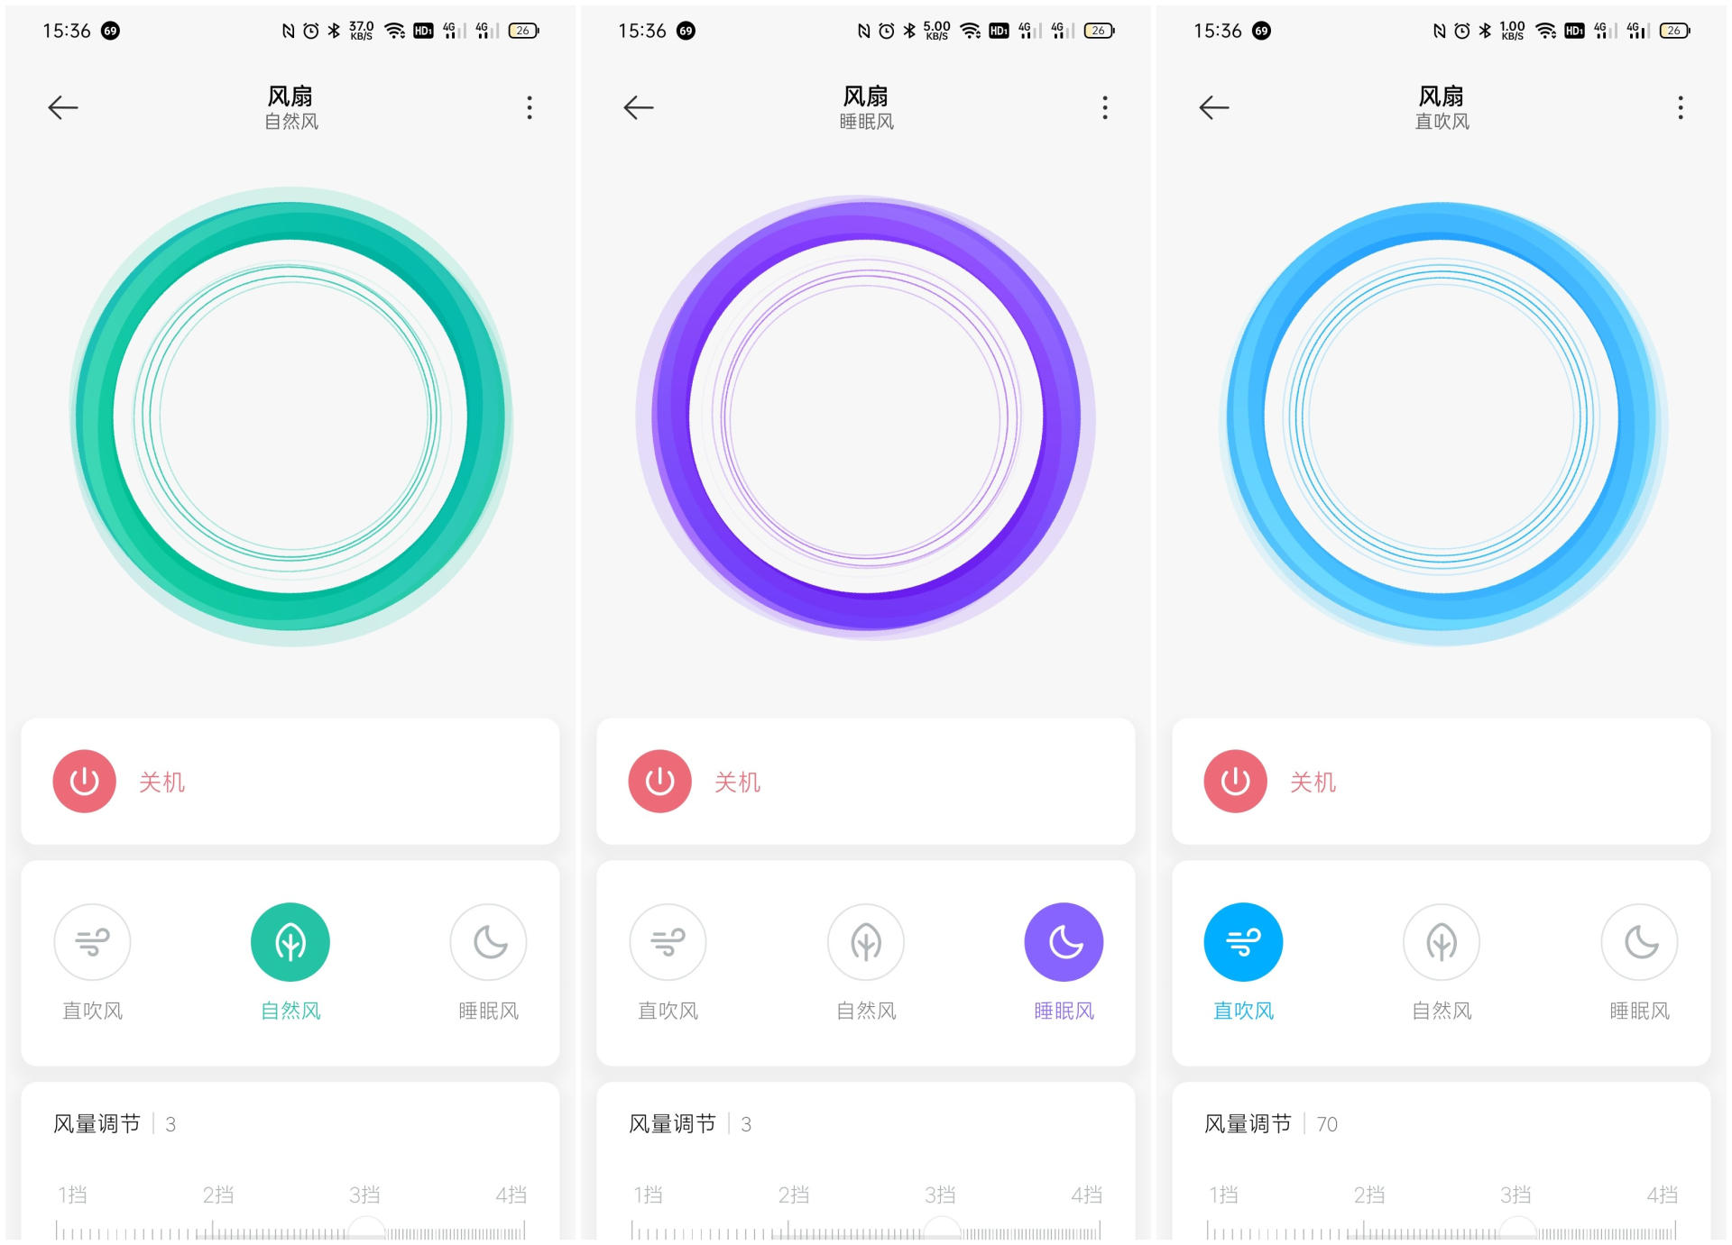Open three-dot menu on 睡眠风 screen

point(1105,108)
